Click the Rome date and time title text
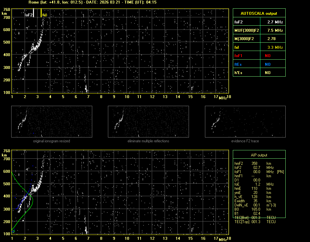The height and width of the screenshot is (242, 310). 92,2
